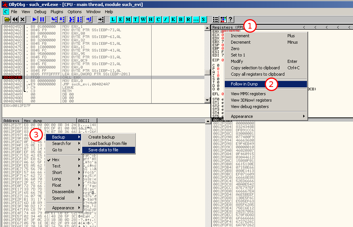Viewport: 353px width, 227px height.
Task: Click the Appearance color grid icon
Action: 223,19
